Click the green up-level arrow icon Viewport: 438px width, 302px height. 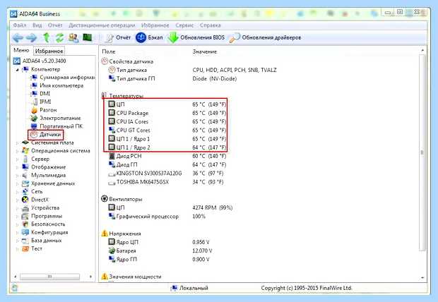[x=47, y=37]
